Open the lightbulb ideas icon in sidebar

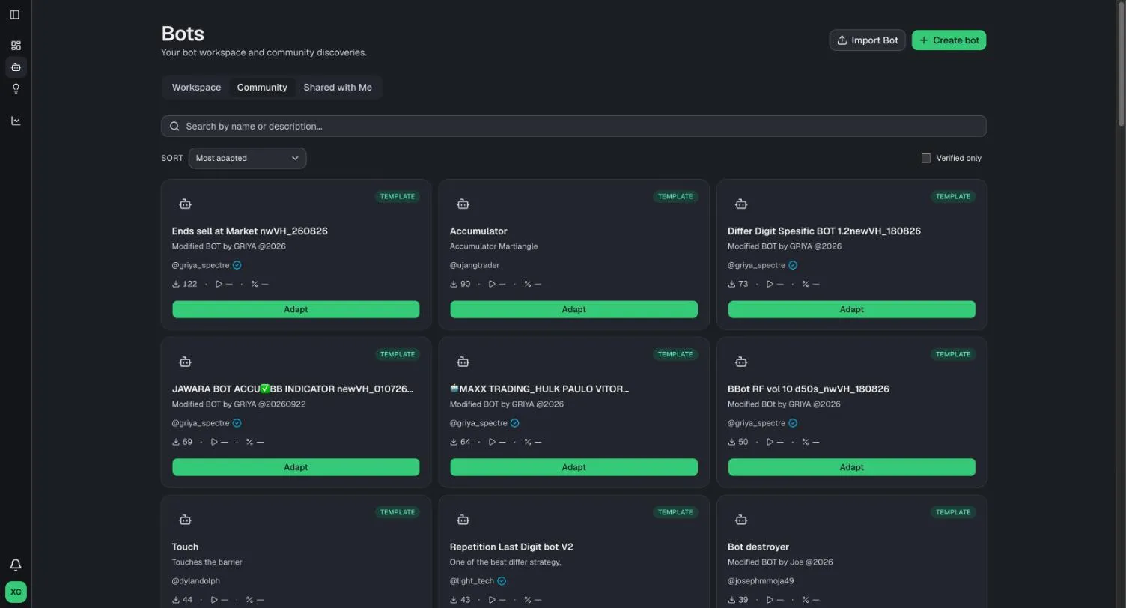pos(16,88)
